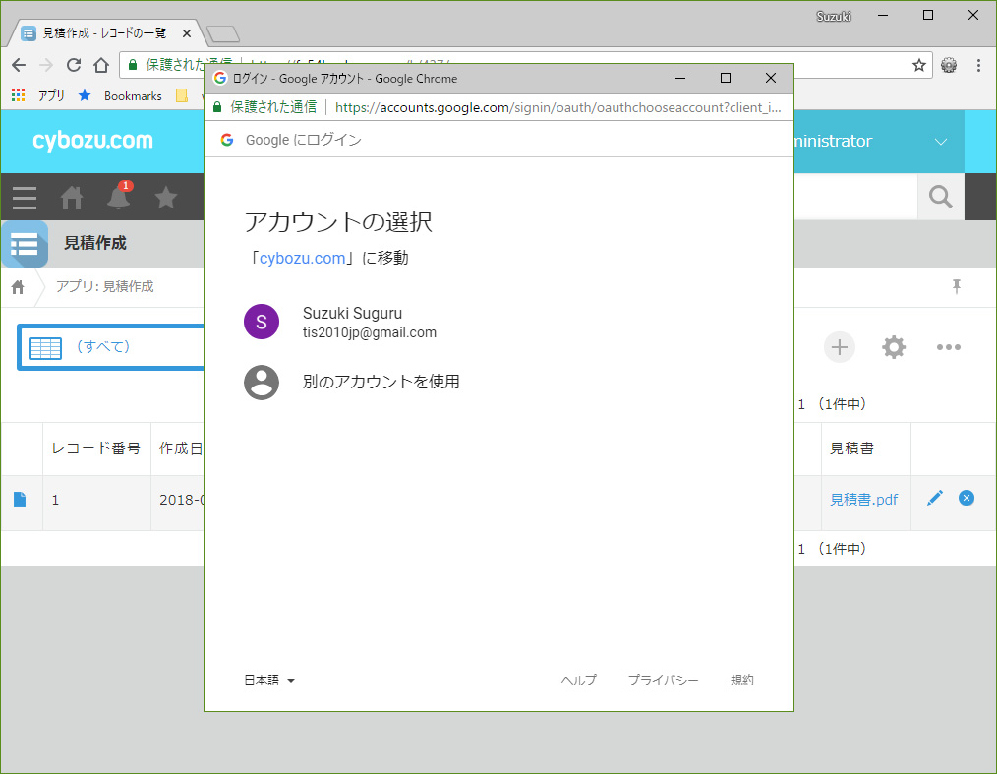Follow the cybozu.com link in the dialog
This screenshot has height=774, width=997.
(302, 258)
